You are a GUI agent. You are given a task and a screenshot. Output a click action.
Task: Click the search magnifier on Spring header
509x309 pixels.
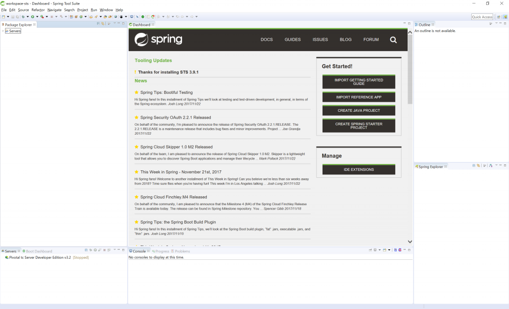tap(393, 40)
